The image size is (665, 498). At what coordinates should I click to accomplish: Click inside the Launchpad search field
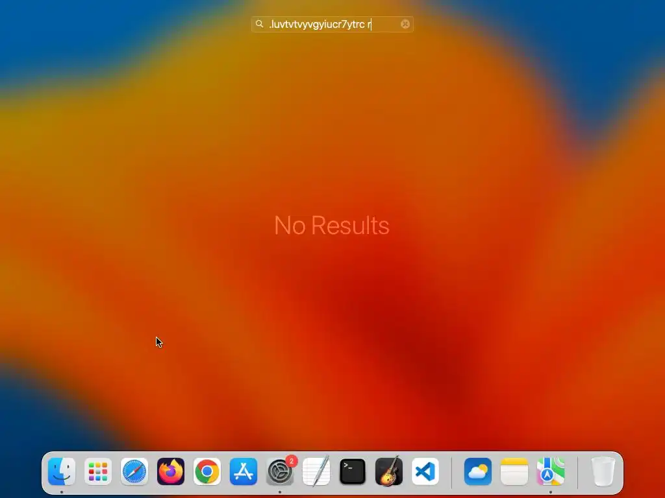coord(332,24)
